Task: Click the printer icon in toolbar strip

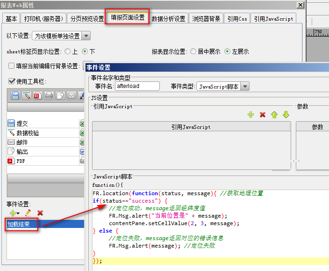Action: [x=49, y=95]
